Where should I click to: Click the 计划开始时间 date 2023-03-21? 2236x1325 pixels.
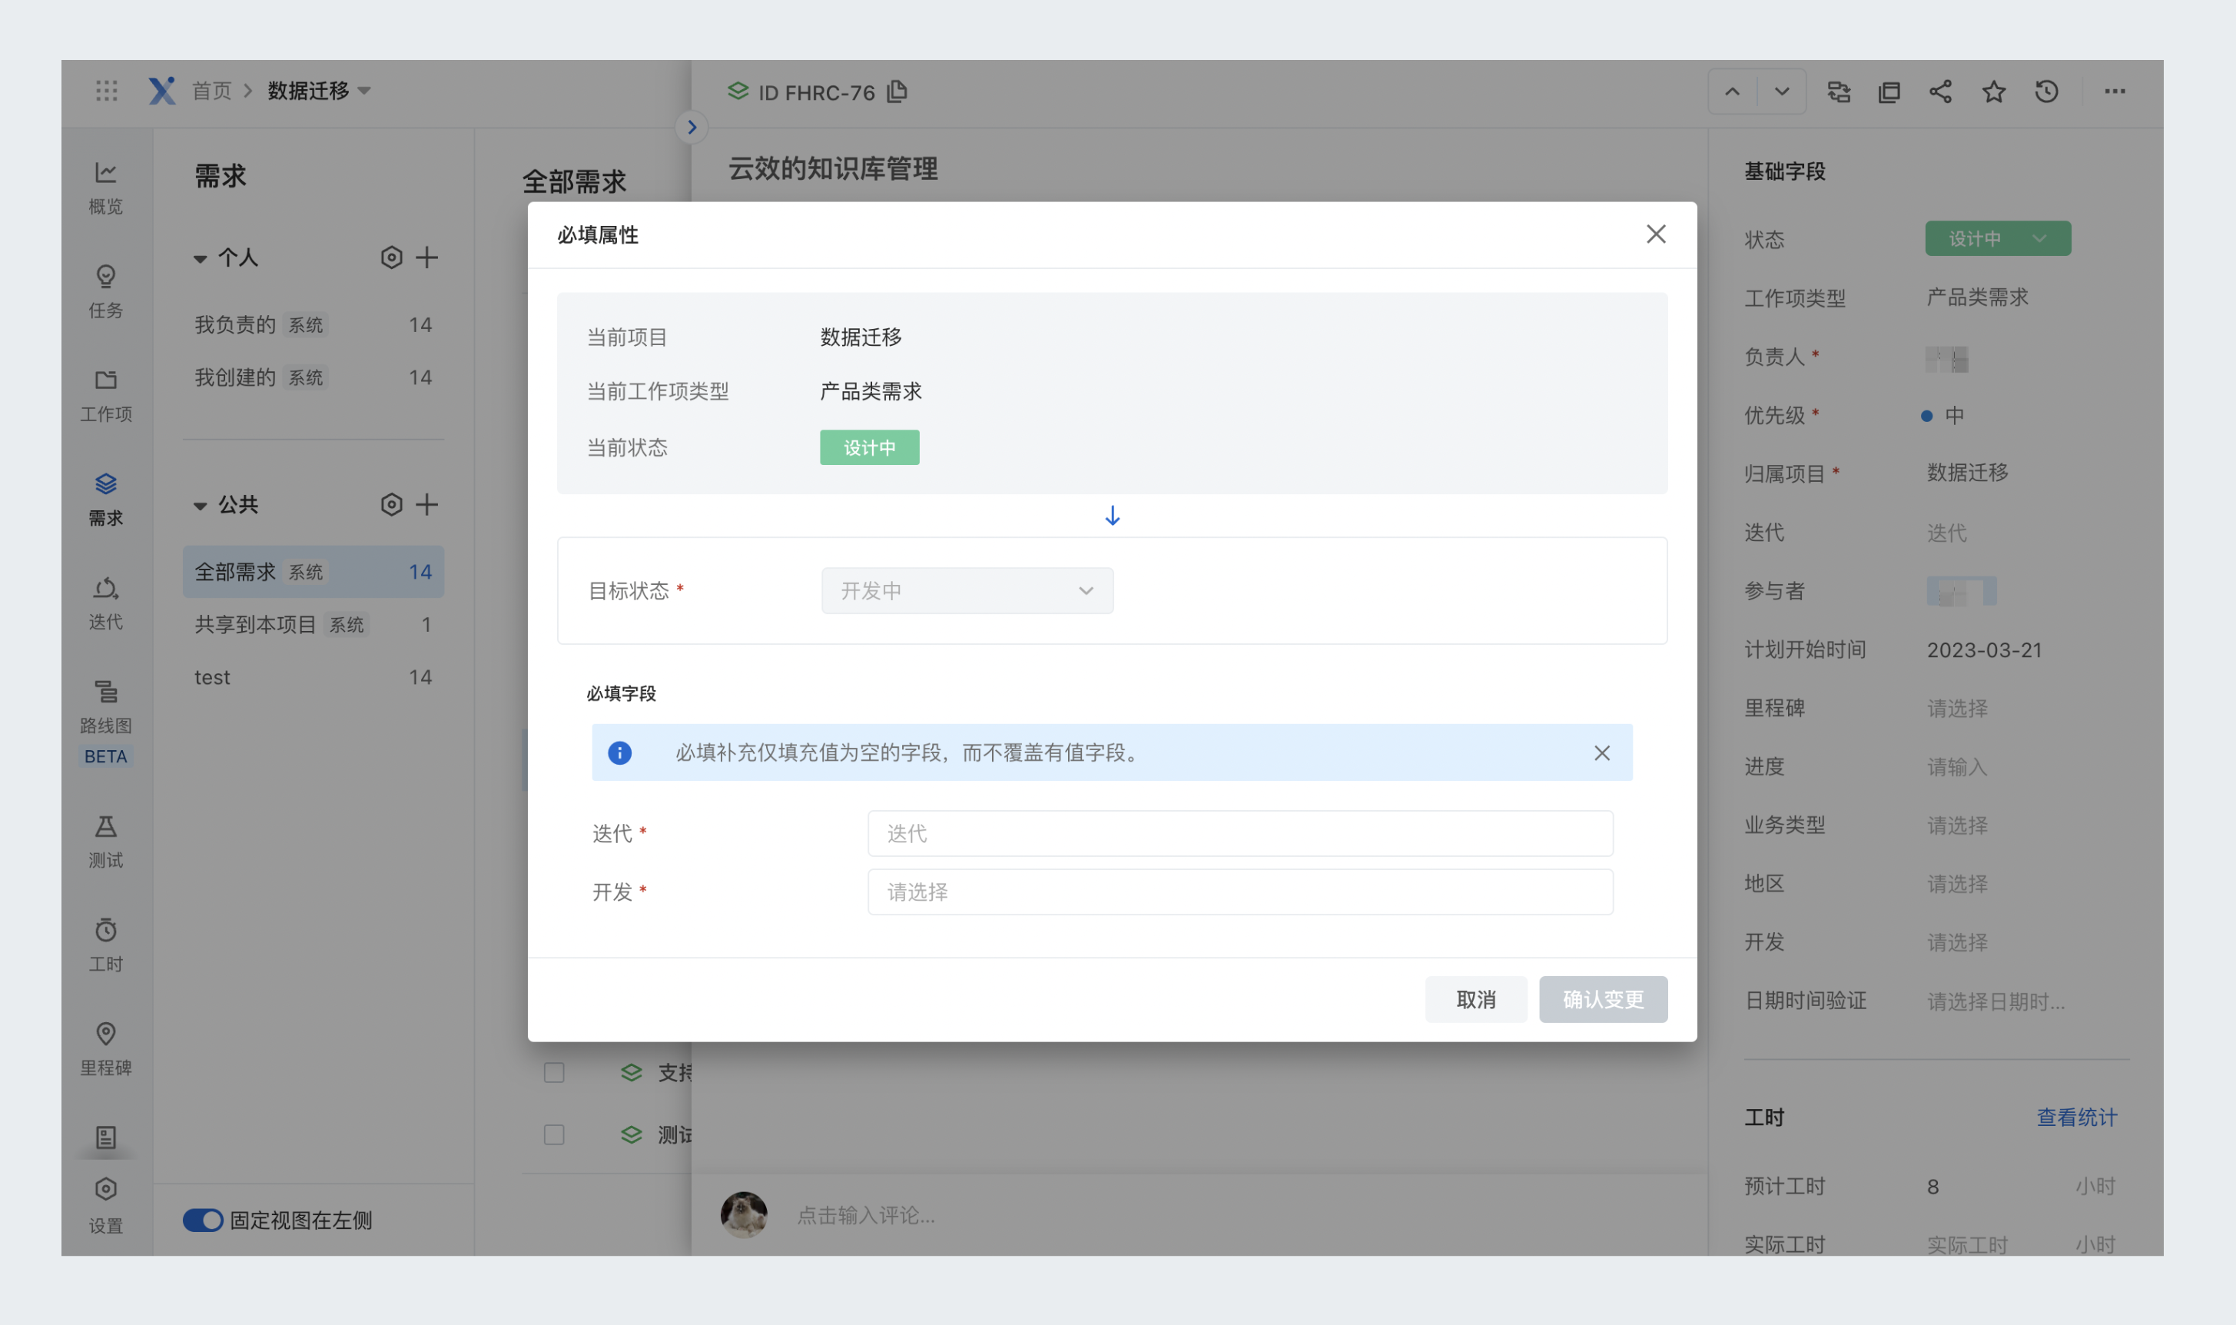pos(1983,650)
